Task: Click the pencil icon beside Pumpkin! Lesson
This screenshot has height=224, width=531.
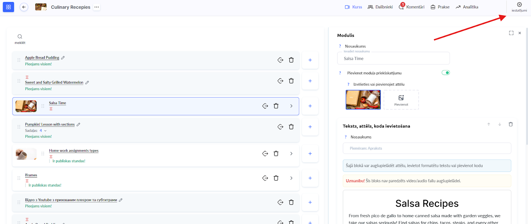Action: 79,124
